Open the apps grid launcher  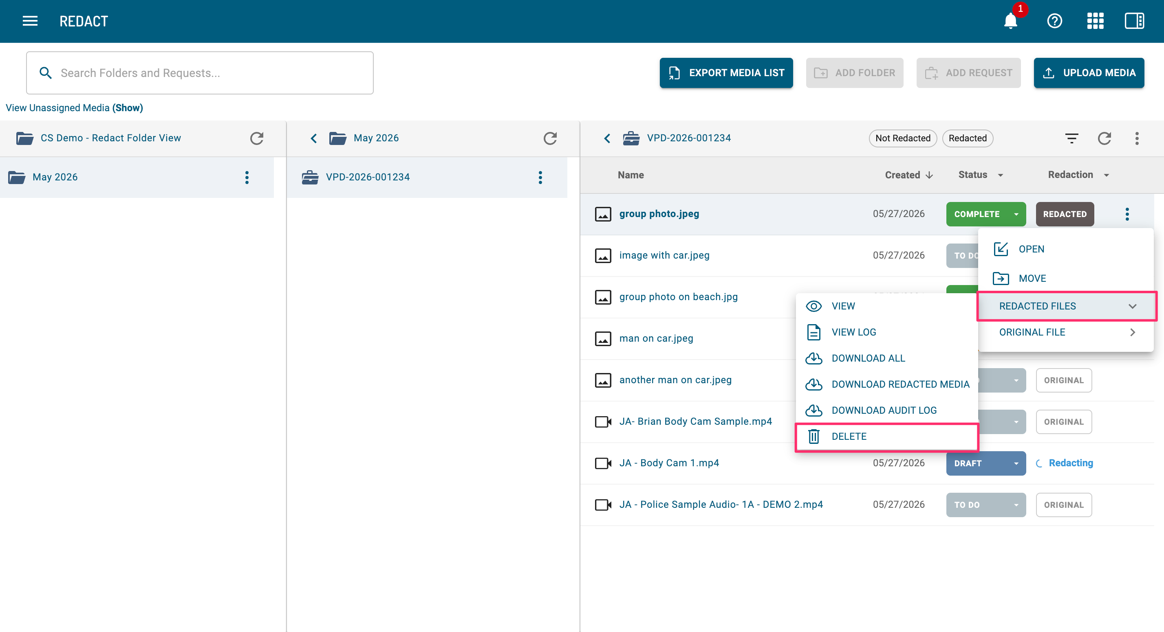pyautogui.click(x=1095, y=21)
